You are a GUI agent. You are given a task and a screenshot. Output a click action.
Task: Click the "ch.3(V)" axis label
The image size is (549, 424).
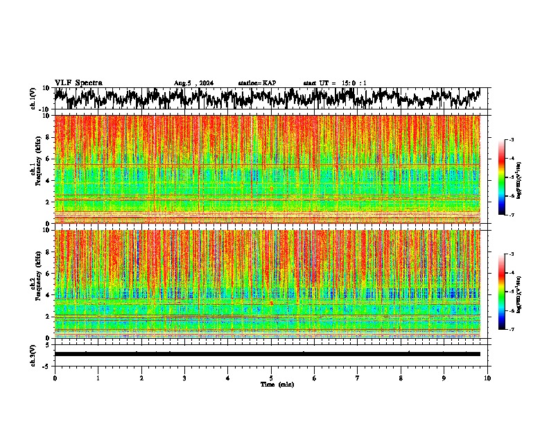point(33,355)
